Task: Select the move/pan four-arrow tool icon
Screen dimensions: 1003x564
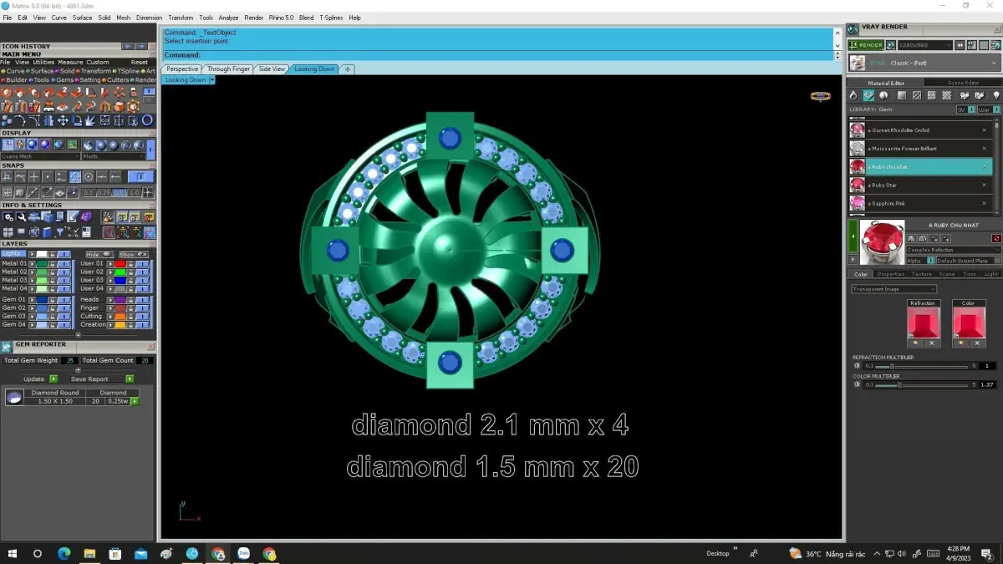Action: (x=63, y=120)
